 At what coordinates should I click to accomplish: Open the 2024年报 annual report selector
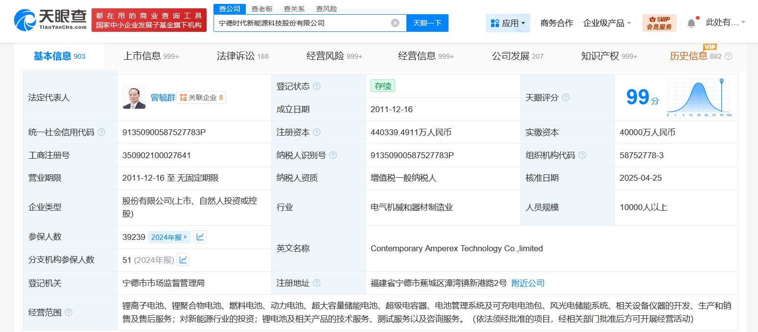pyautogui.click(x=169, y=237)
